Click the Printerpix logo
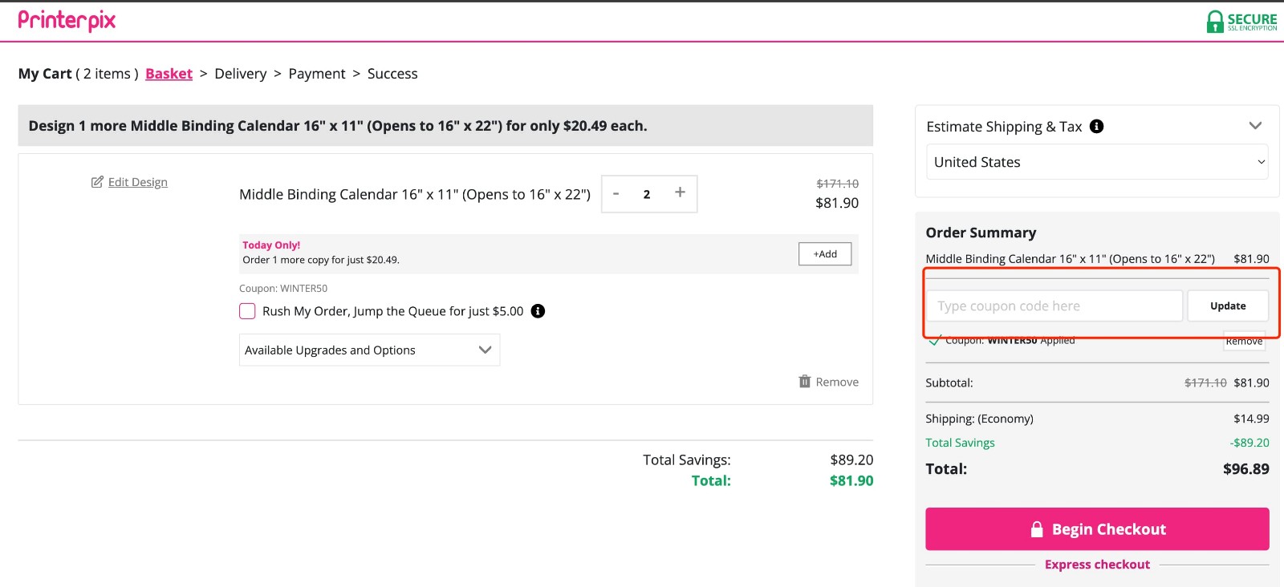Image resolution: width=1284 pixels, height=587 pixels. (x=67, y=20)
